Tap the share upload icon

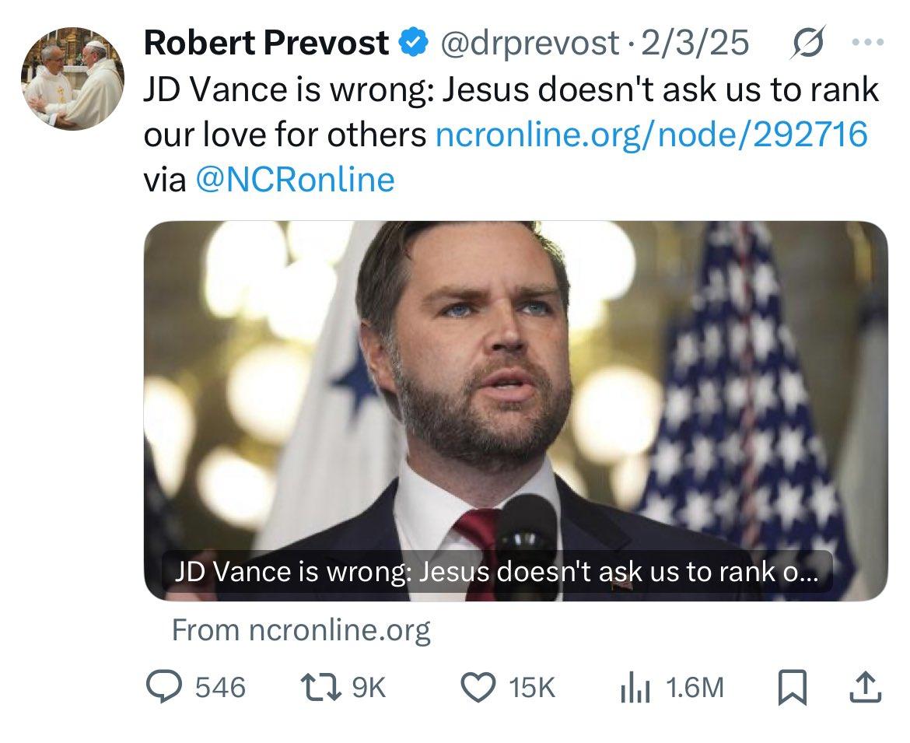click(x=866, y=685)
